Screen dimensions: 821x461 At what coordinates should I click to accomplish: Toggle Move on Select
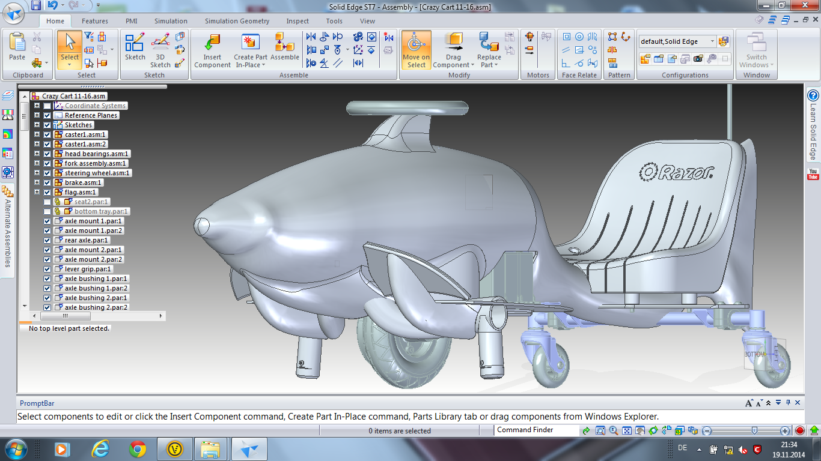[416, 50]
